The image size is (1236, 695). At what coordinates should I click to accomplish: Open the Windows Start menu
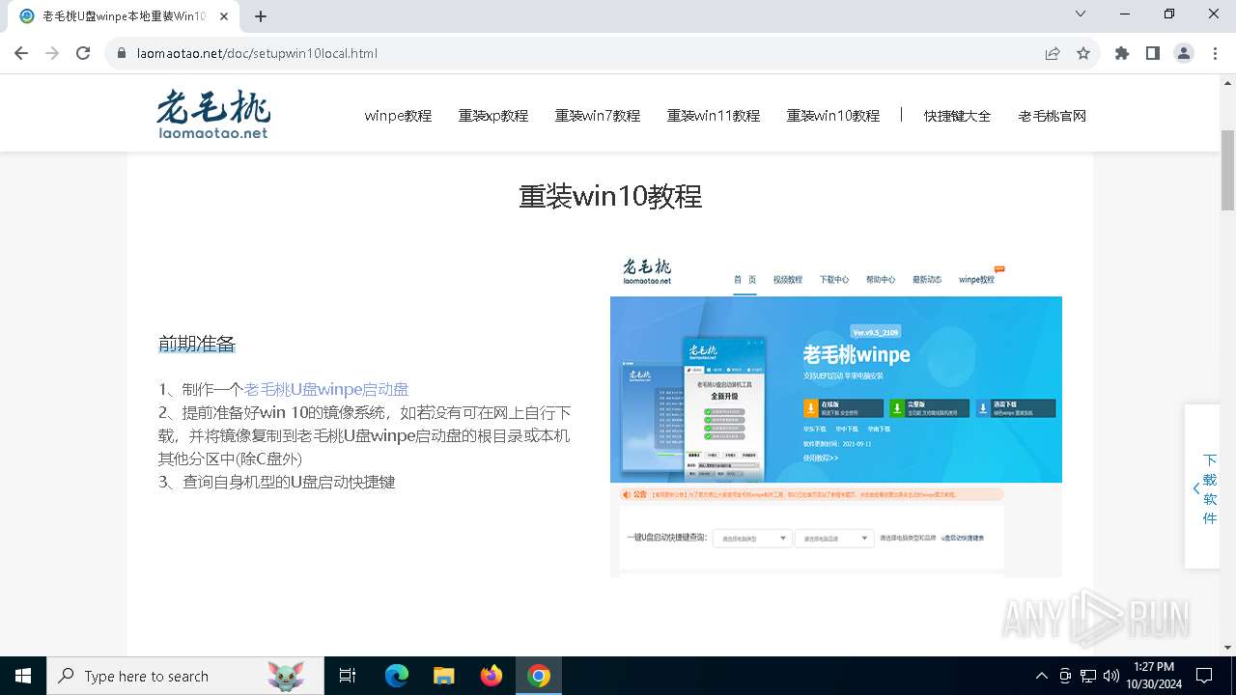(x=23, y=676)
